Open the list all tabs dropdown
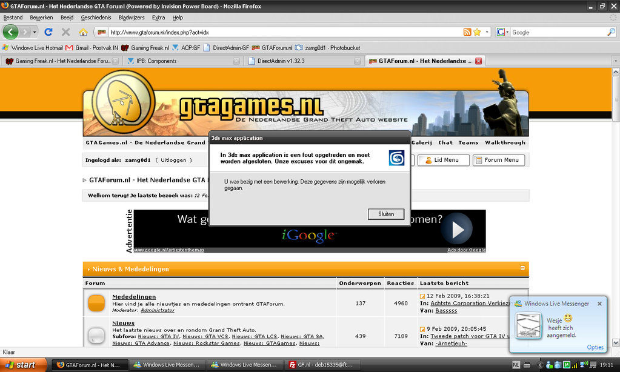This screenshot has height=372, width=620. [615, 61]
